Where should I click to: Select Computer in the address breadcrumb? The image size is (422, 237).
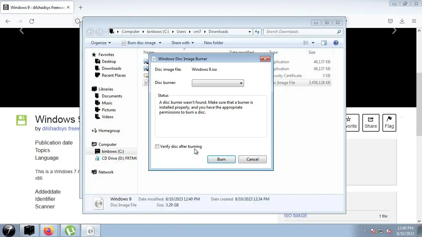(x=131, y=32)
